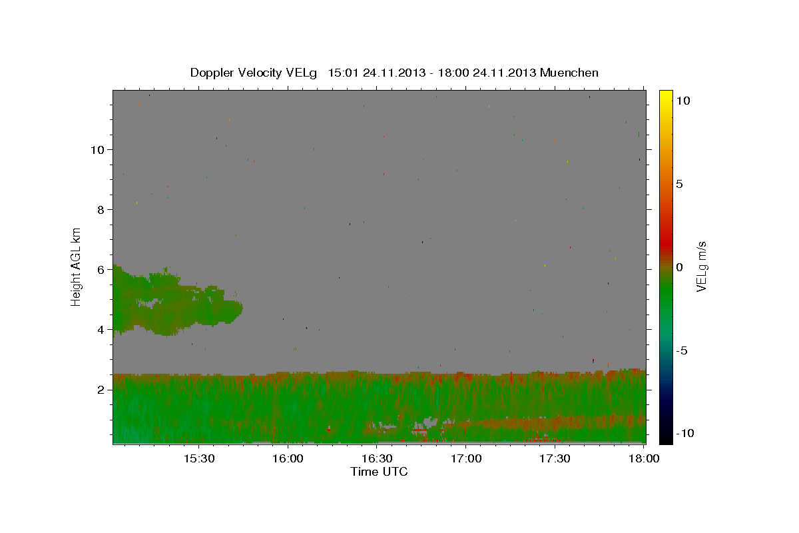
Task: Click the 18:00 time tick label
Action: pyautogui.click(x=644, y=459)
